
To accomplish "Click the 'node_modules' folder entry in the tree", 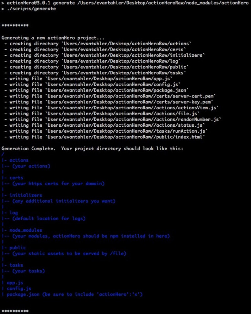I will [x=22, y=230].
